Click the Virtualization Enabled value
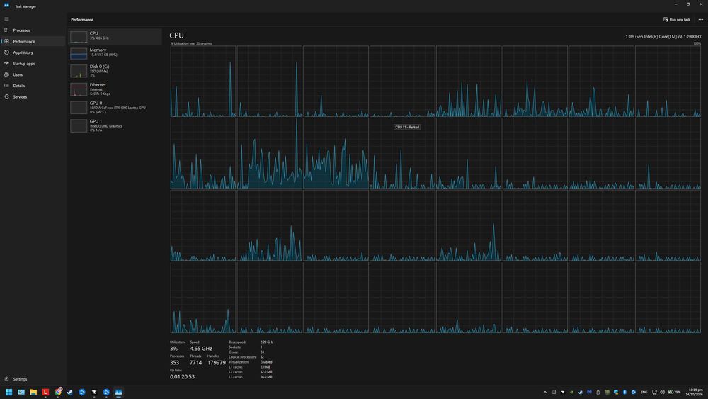The width and height of the screenshot is (708, 399). pyautogui.click(x=266, y=362)
